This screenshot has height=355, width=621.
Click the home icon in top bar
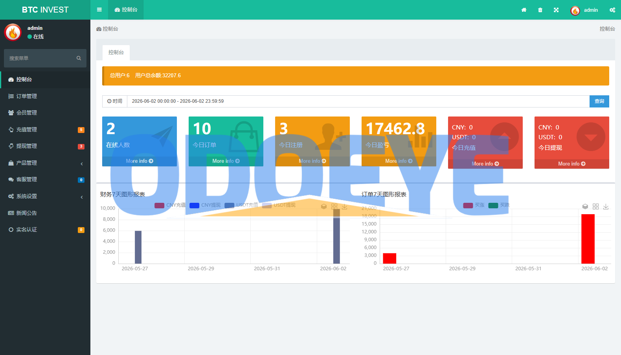[x=524, y=10]
